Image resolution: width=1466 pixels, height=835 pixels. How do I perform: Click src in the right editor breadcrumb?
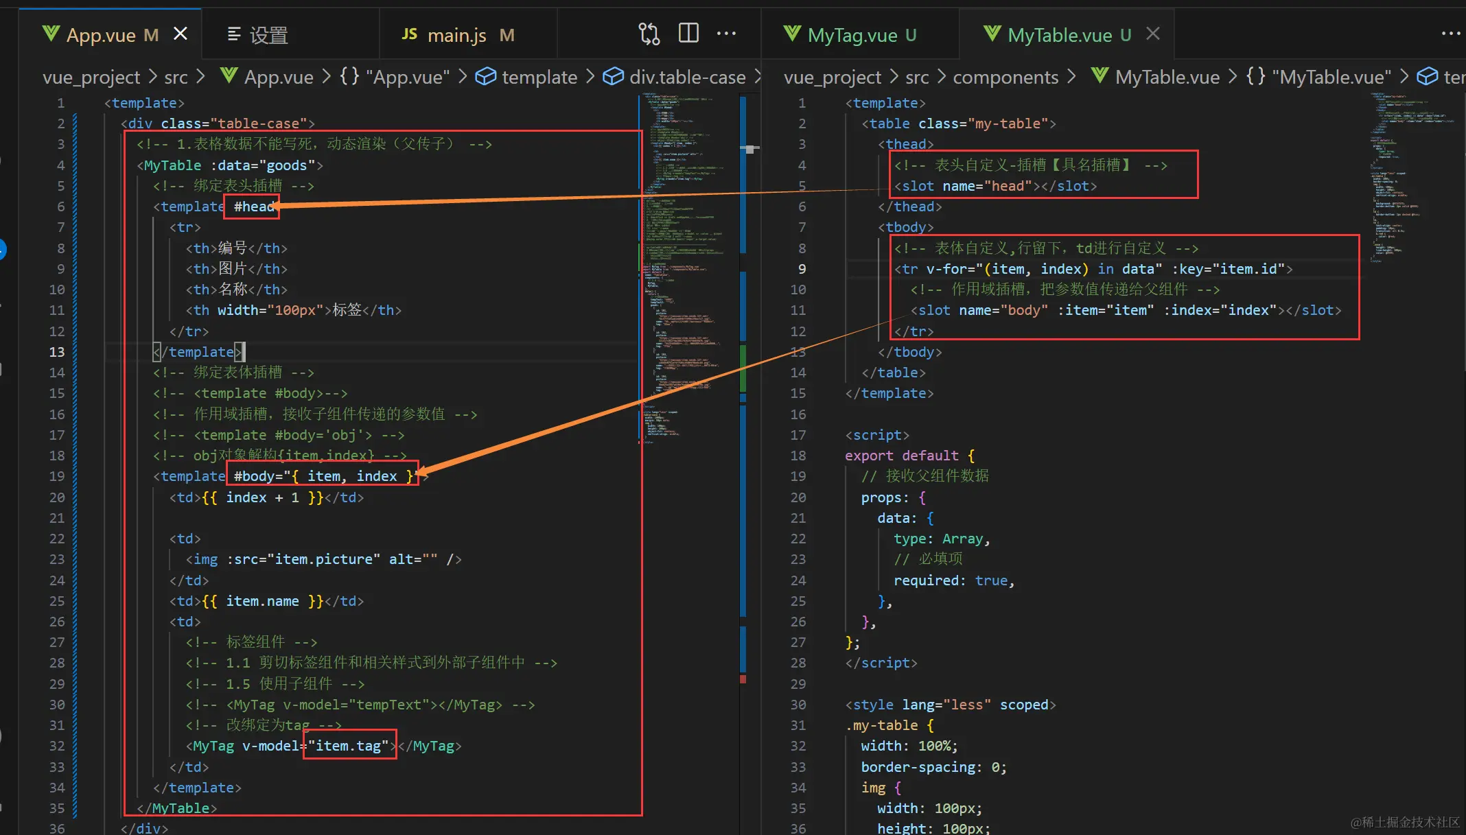coord(917,77)
